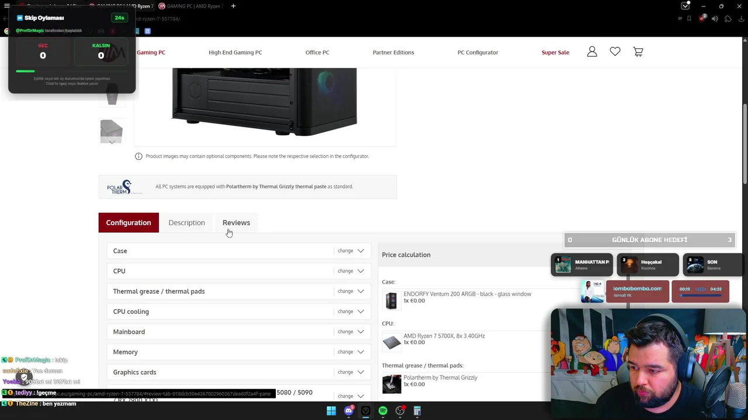Image resolution: width=748 pixels, height=420 pixels.
Task: Click the SON subscriber card
Action: pos(712,265)
